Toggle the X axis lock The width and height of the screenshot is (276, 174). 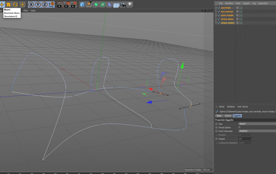(x=31, y=4)
